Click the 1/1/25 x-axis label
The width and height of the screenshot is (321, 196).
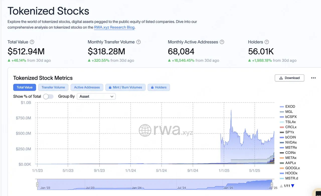coord(224,170)
